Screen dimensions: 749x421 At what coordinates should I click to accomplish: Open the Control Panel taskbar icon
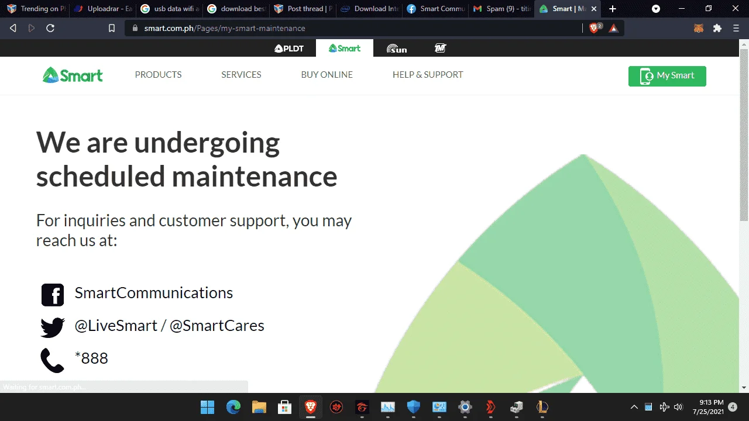[x=439, y=407]
